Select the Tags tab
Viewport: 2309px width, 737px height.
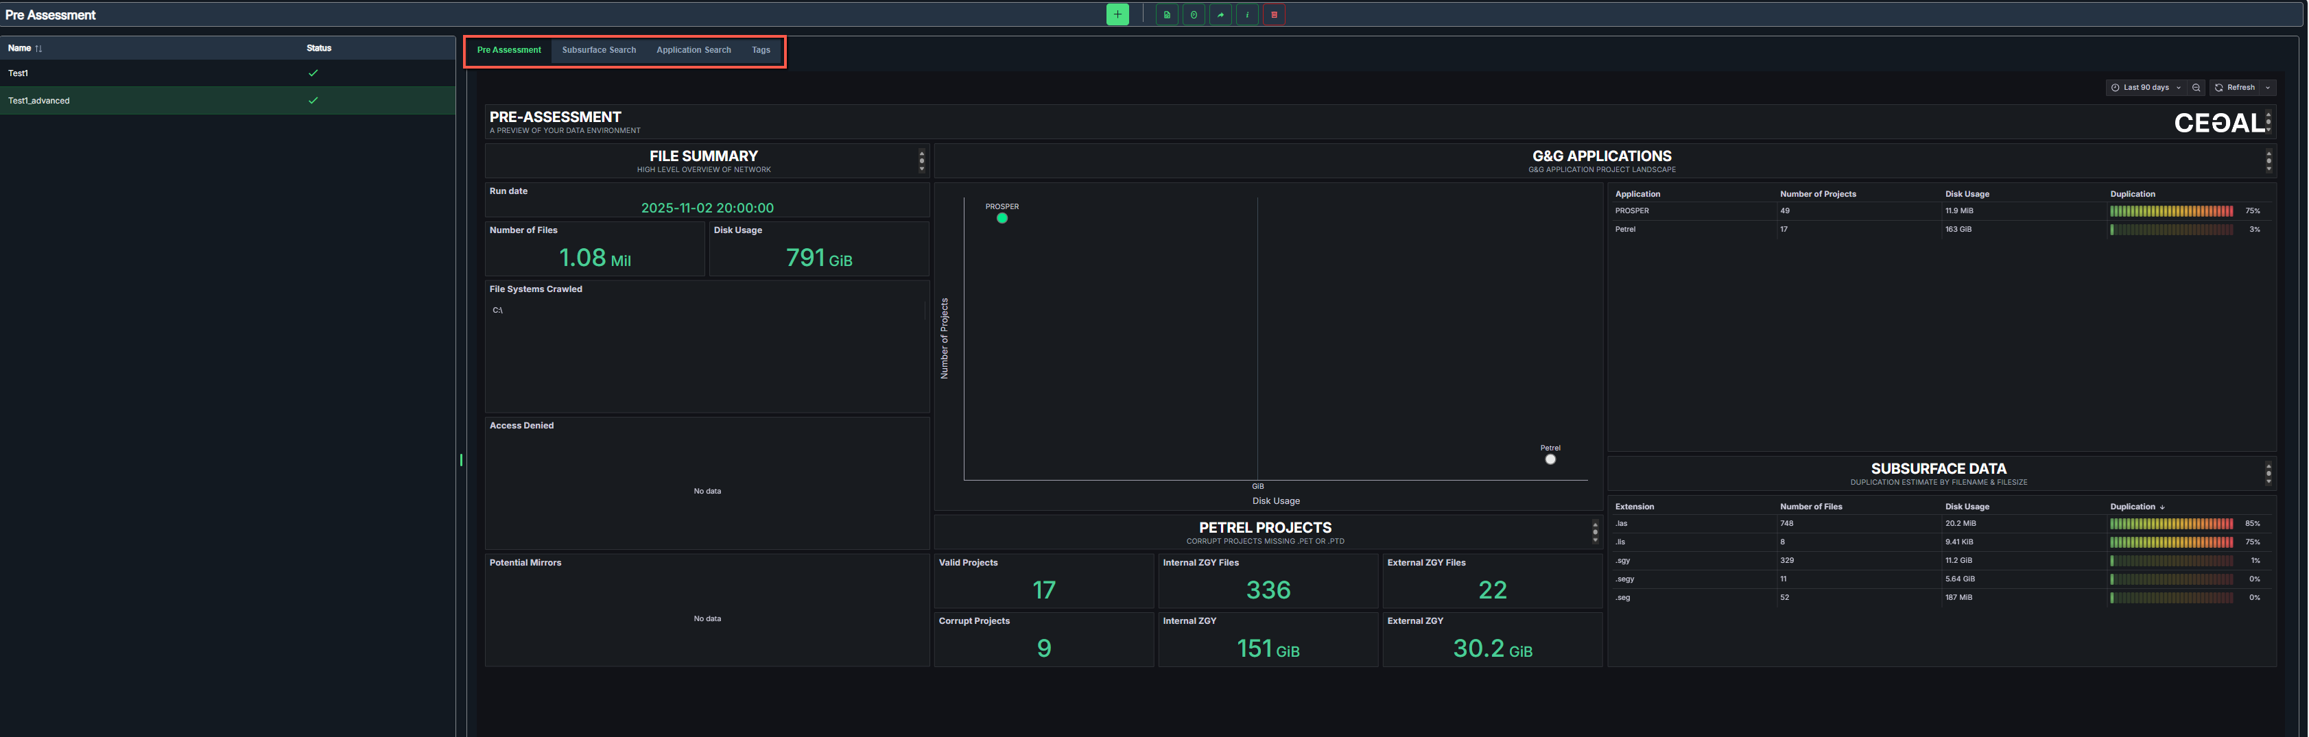click(x=760, y=50)
